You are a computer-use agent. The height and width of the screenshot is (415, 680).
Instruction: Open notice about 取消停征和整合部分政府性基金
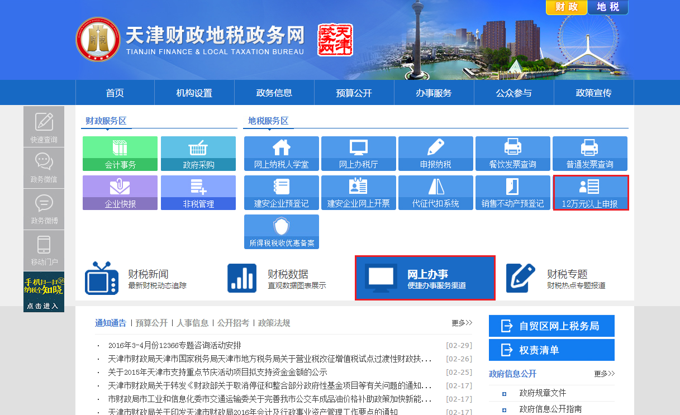270,385
